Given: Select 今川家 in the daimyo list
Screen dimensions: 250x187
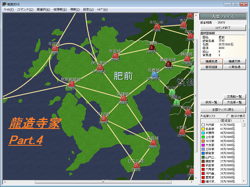Looking at the screenshot, I should tap(221, 141).
